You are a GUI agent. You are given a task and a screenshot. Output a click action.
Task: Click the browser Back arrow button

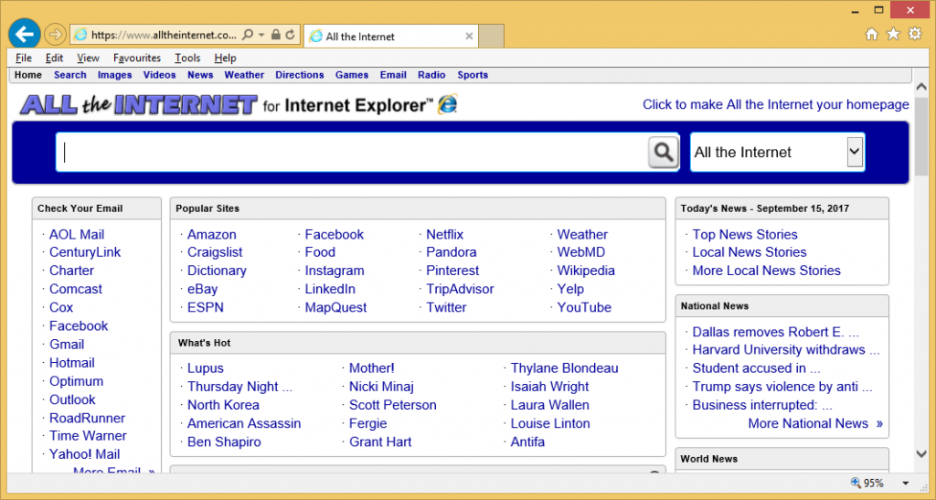tap(24, 36)
